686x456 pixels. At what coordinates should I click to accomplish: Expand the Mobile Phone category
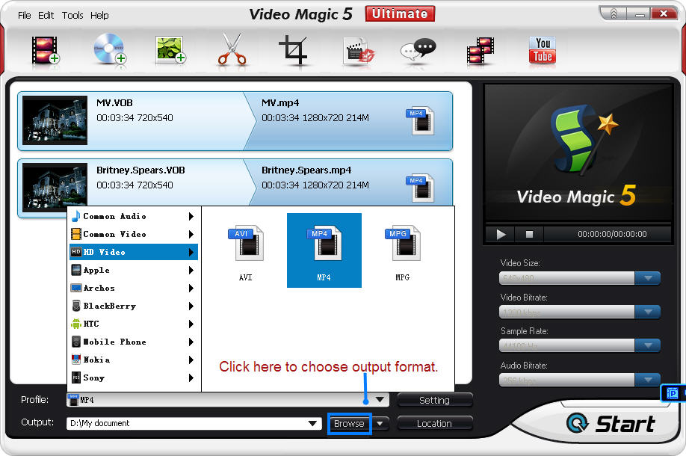[134, 342]
